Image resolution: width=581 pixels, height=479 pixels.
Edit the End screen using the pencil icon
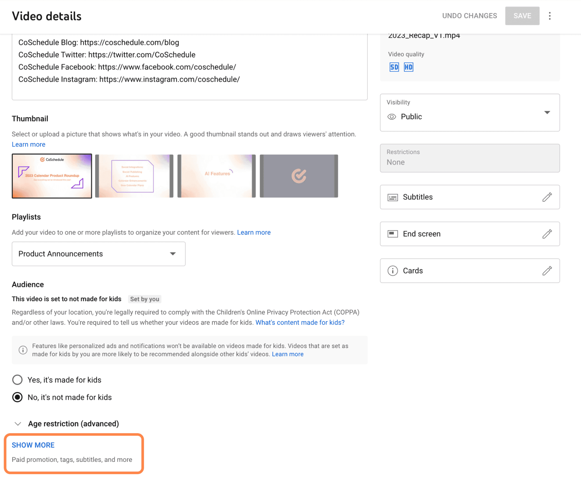(x=548, y=234)
